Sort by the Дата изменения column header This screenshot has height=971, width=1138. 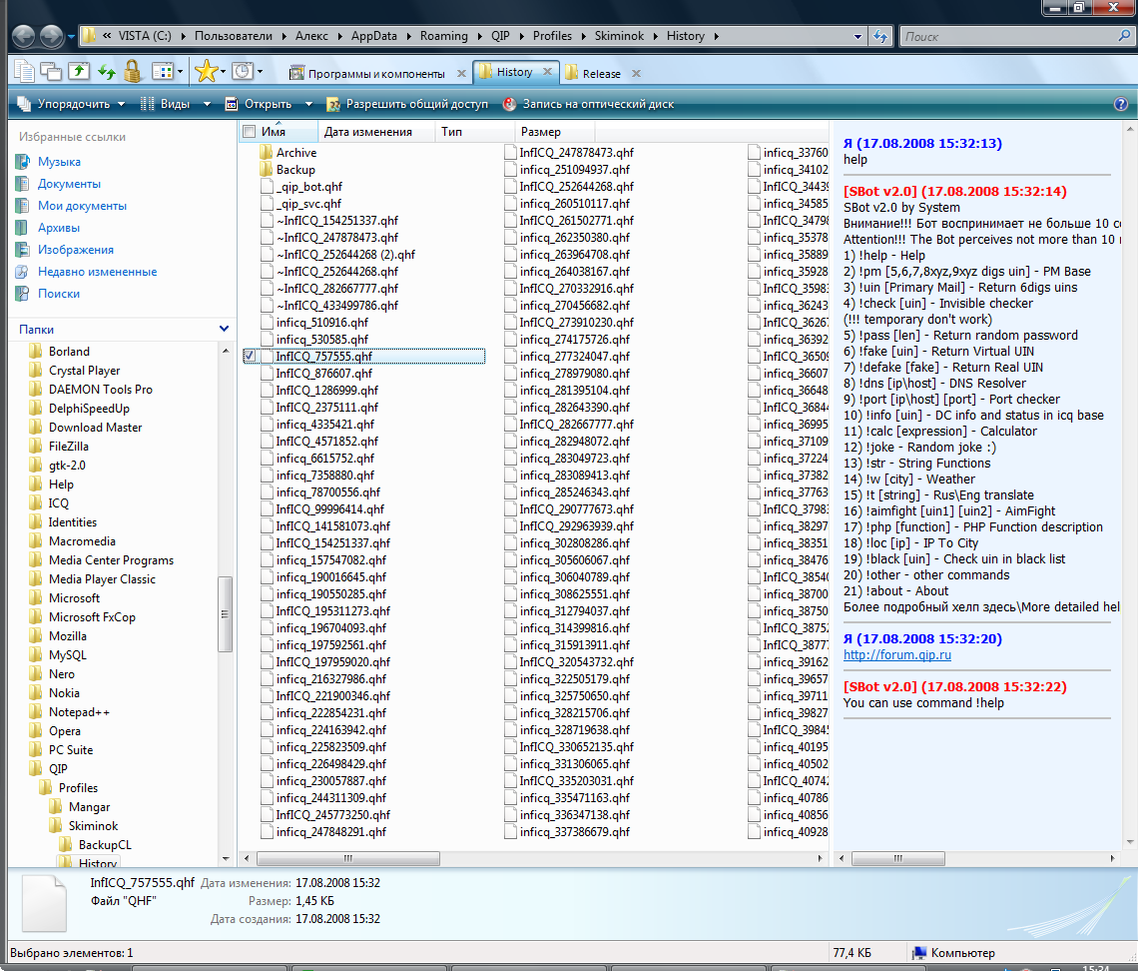click(x=376, y=132)
